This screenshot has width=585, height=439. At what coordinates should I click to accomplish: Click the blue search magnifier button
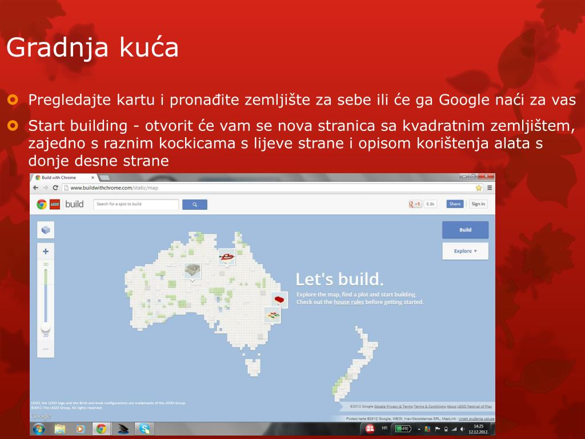(195, 205)
